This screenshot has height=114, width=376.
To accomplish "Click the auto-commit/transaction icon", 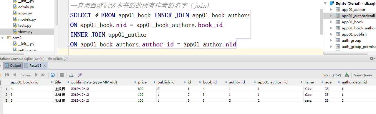I will click(x=71, y=75).
